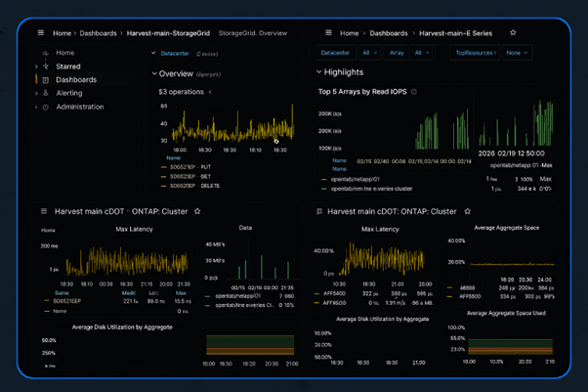Image resolution: width=588 pixels, height=392 pixels.
Task: Expand the Starred section in the sidebar
Action: [36, 66]
